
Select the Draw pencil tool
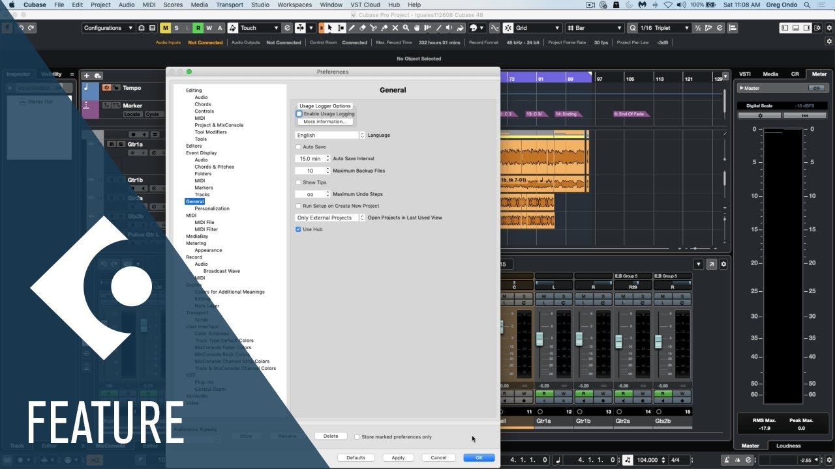[352, 28]
